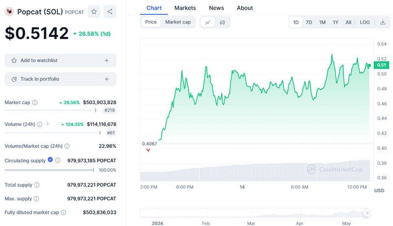Click the #61 volume rank badge
This screenshot has height=226, width=393.
(111, 133)
